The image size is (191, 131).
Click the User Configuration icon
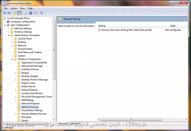8,25
